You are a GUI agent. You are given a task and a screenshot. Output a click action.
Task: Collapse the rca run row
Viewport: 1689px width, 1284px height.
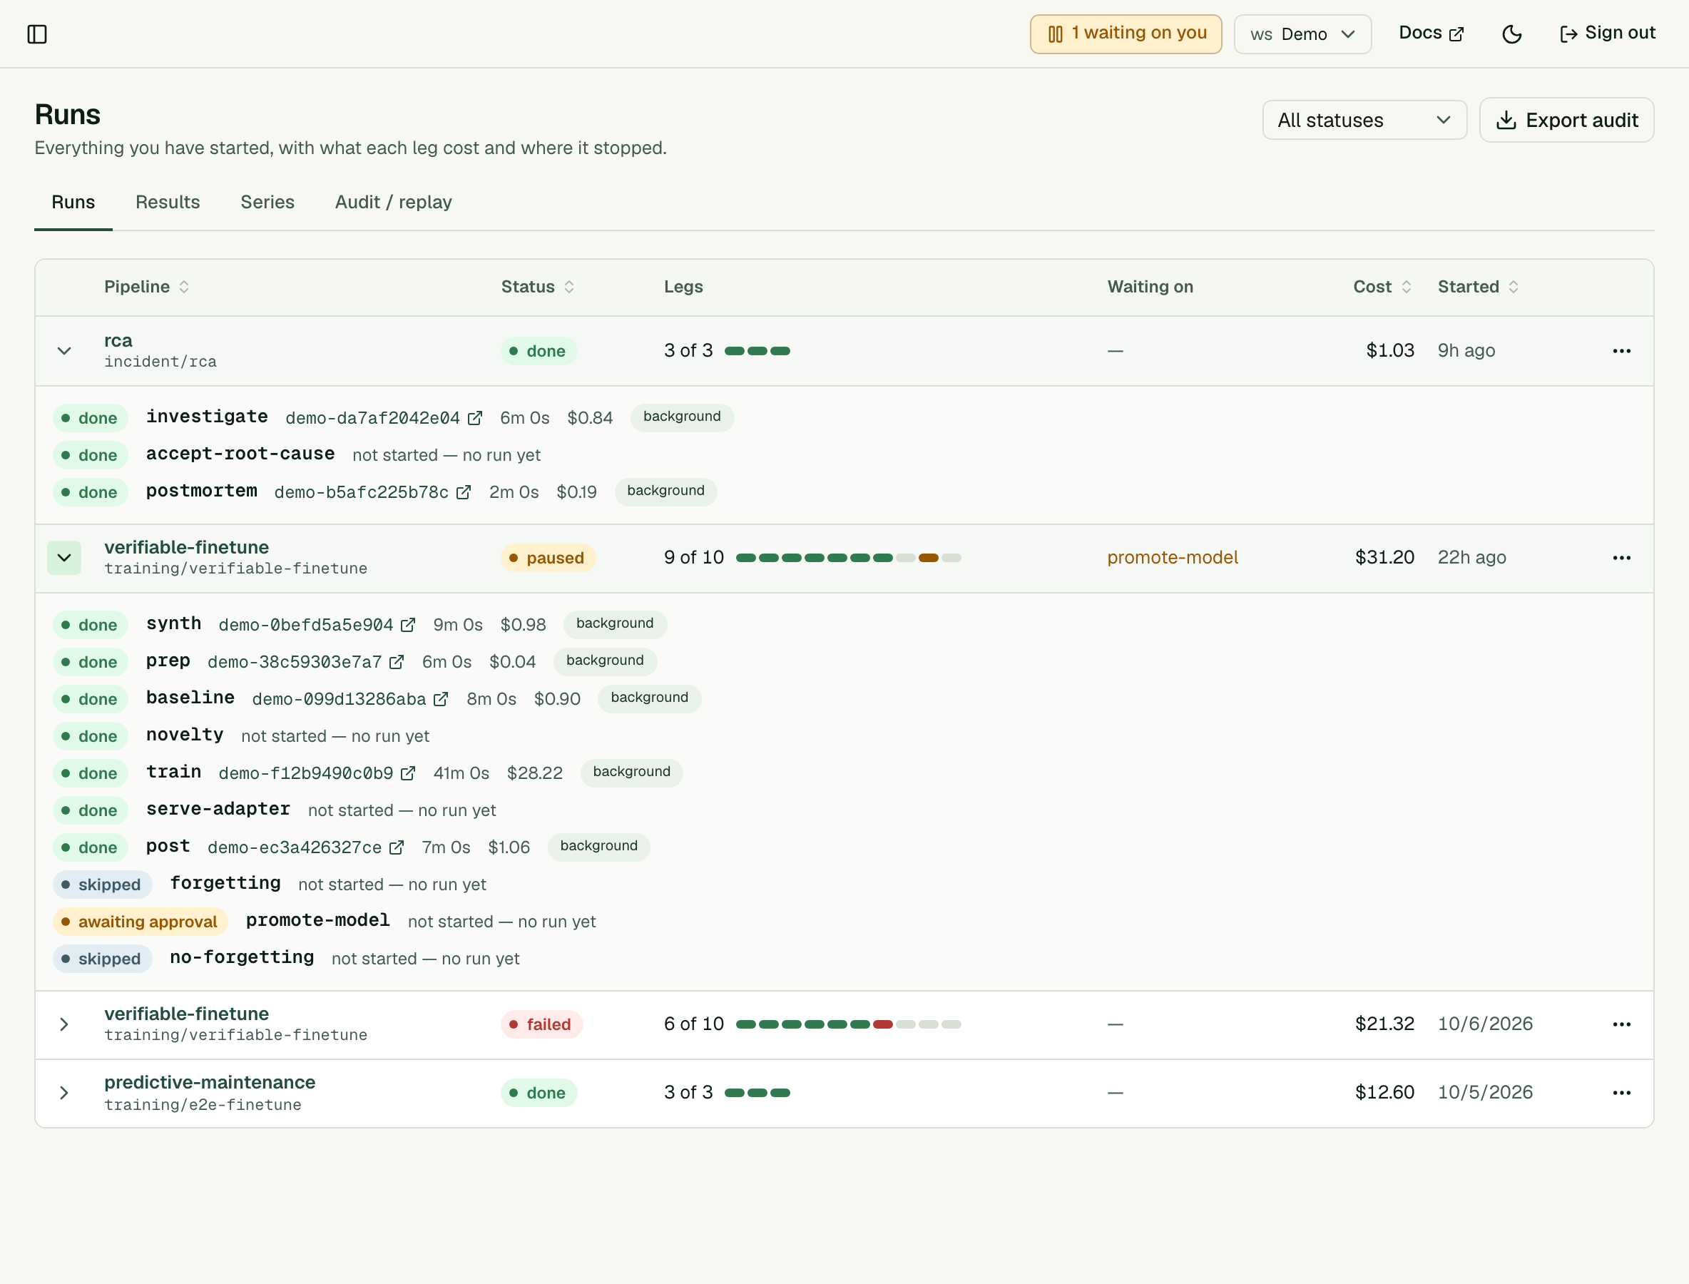click(x=64, y=351)
